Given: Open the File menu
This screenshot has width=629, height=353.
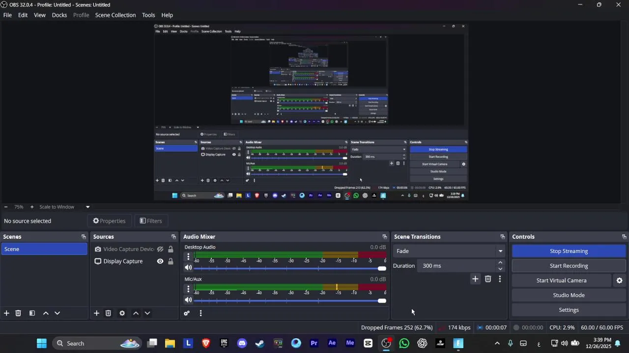Looking at the screenshot, I should click(7, 15).
